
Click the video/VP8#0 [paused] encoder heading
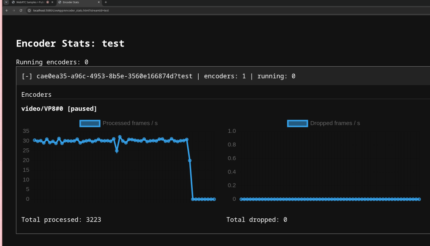coord(59,109)
